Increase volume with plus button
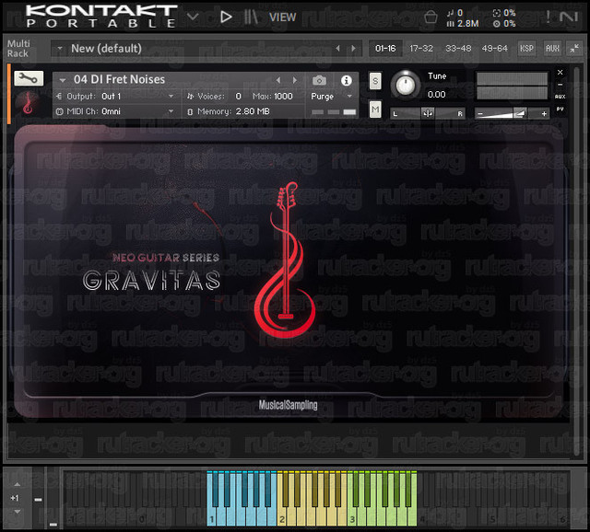Image resolution: width=590 pixels, height=532 pixels. tap(544, 113)
